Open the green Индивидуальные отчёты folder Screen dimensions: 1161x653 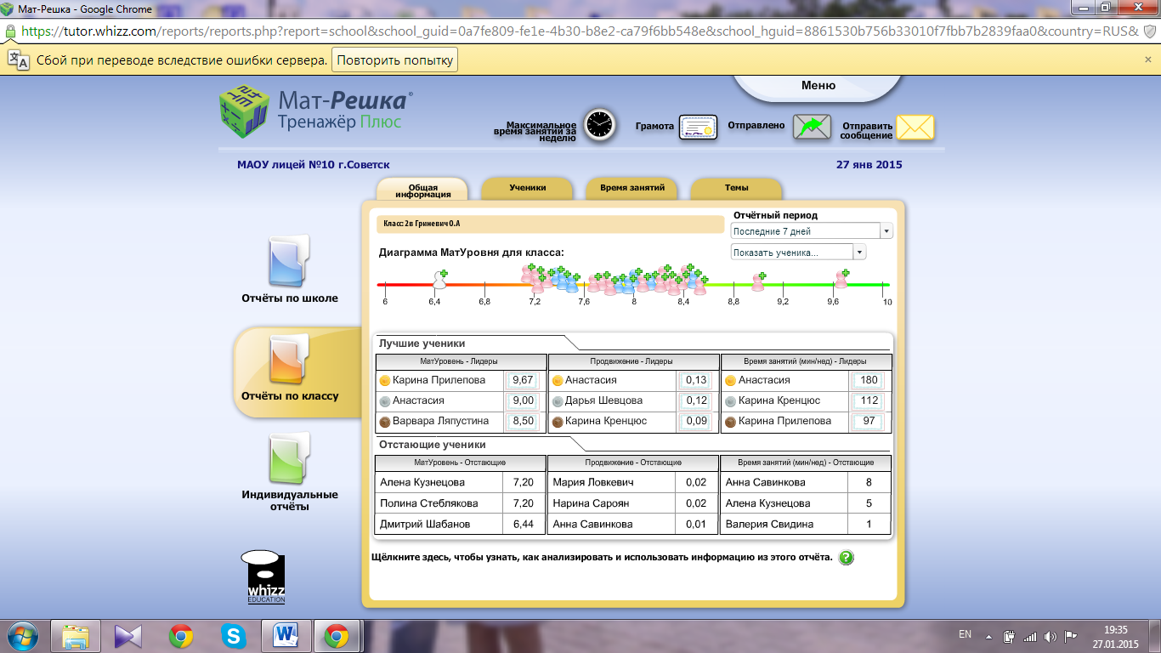[x=289, y=457]
